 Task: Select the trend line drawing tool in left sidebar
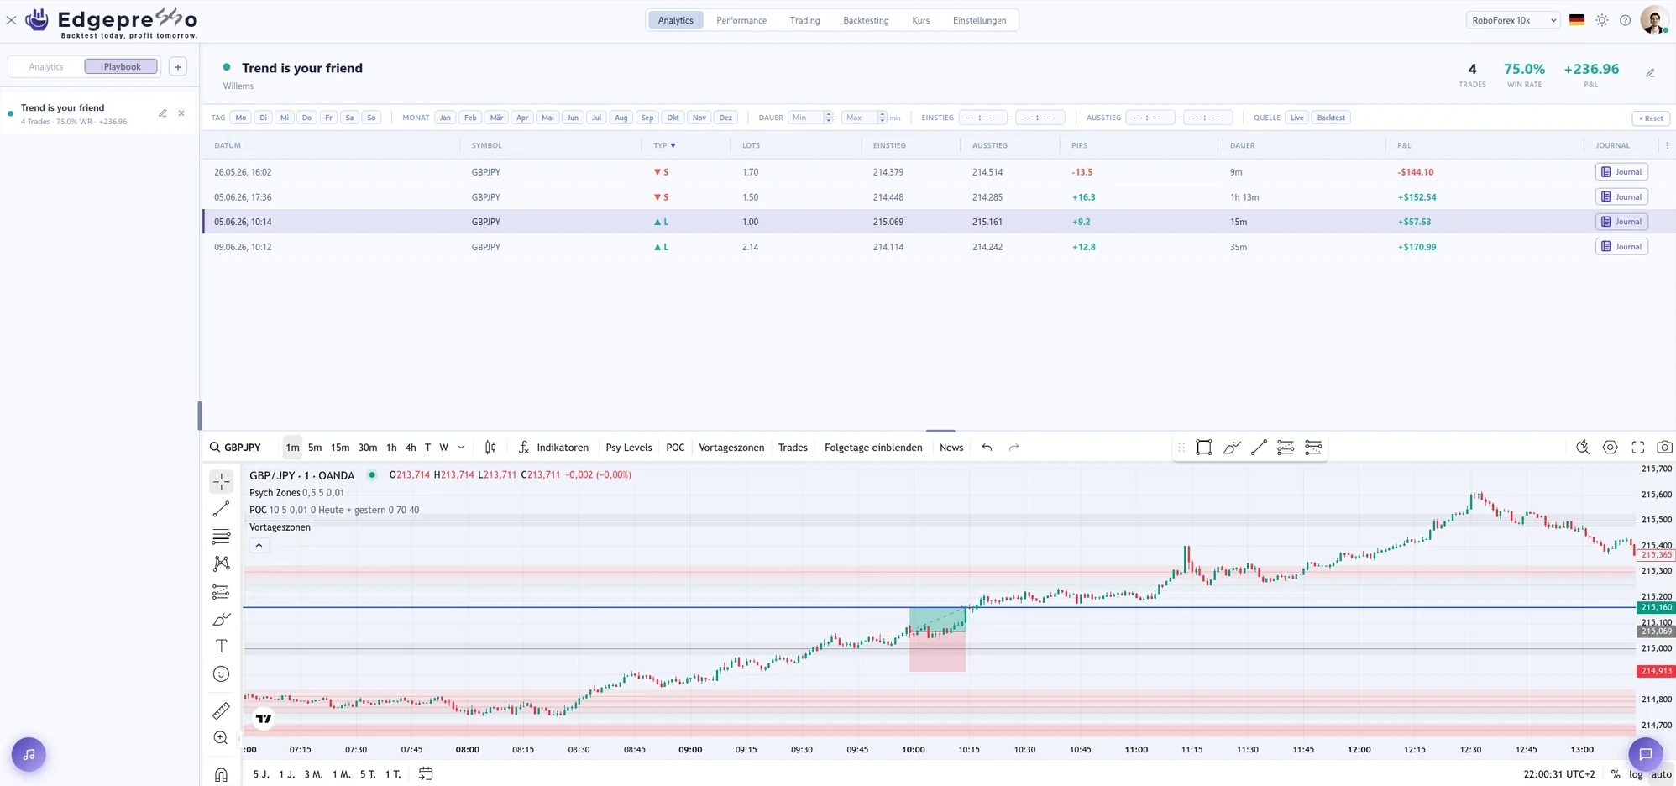(221, 509)
